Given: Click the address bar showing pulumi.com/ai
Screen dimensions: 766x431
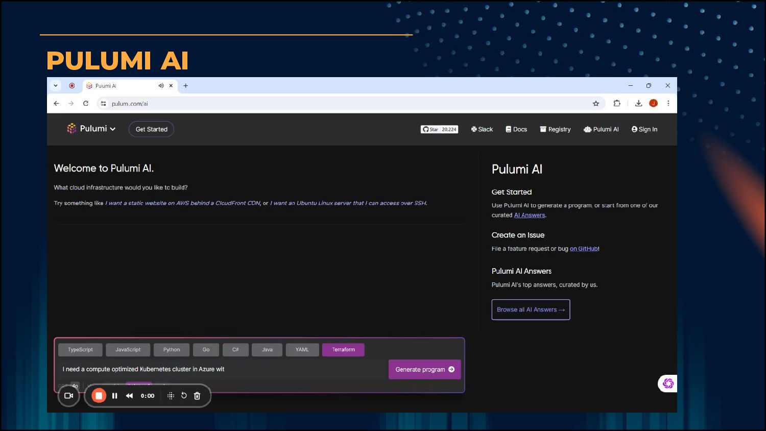Looking at the screenshot, I should click(x=349, y=104).
